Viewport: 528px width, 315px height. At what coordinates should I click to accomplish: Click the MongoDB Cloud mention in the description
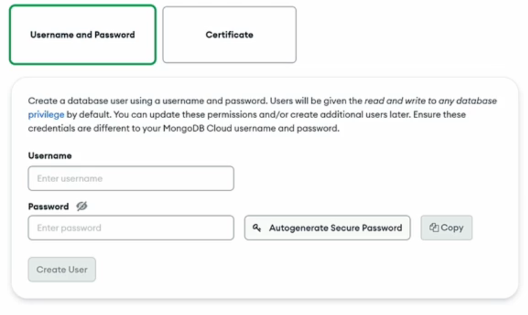[197, 129]
